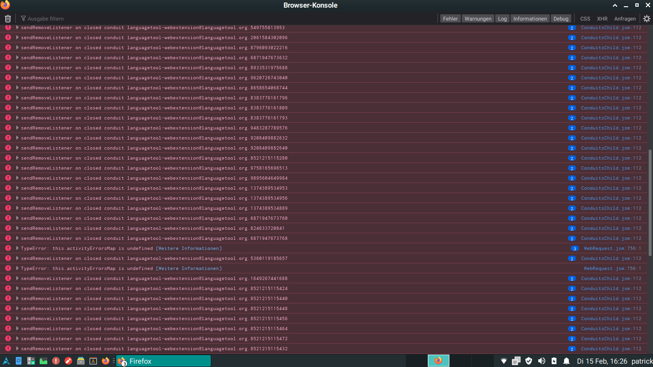Clear the console output with trash icon
Image resolution: width=653 pixels, height=367 pixels.
click(8, 19)
